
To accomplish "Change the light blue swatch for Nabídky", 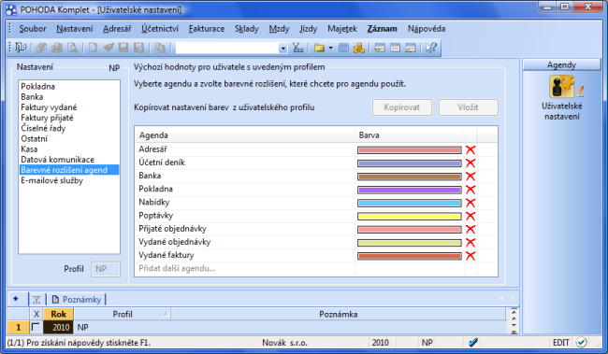I will click(x=410, y=203).
